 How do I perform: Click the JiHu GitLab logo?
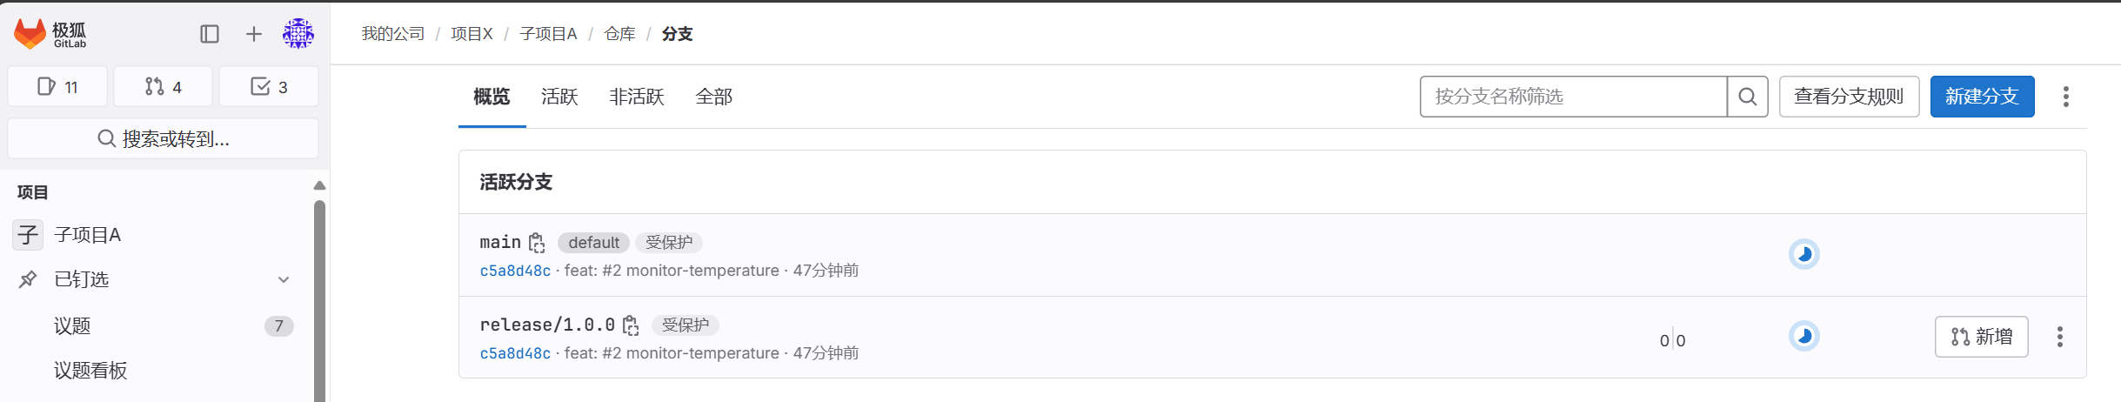(50, 34)
